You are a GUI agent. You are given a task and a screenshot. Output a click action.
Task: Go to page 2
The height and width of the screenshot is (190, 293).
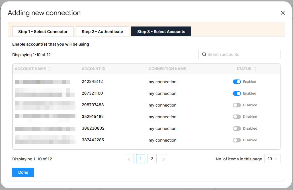tap(152, 159)
